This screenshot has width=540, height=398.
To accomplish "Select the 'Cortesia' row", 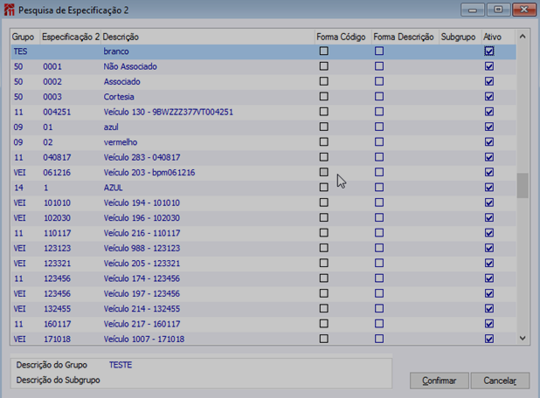I will pos(264,97).
